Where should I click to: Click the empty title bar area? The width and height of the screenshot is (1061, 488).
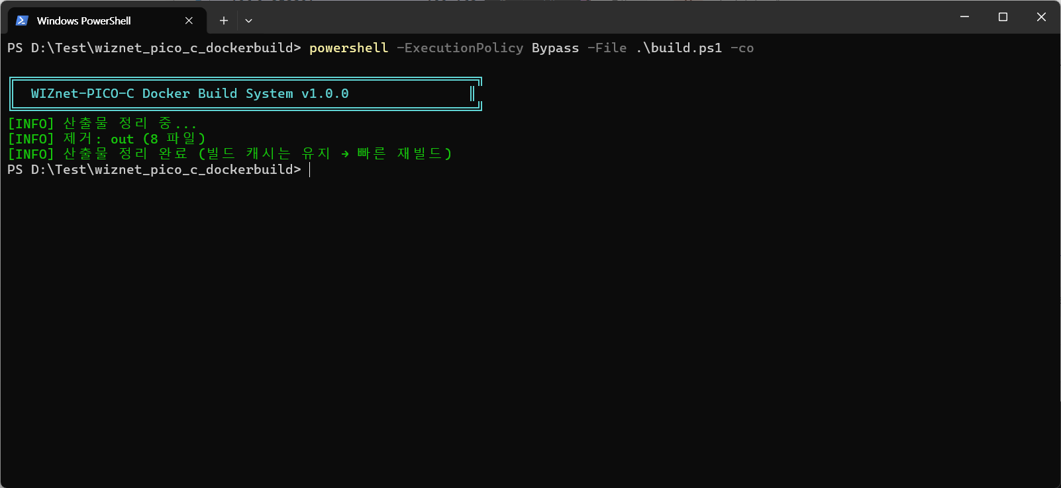[596, 18]
